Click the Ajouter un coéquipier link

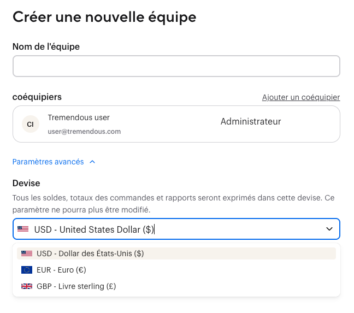(301, 97)
